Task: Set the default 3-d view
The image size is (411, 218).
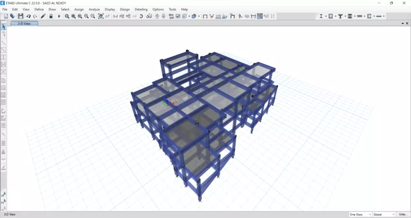Action: [x=115, y=16]
